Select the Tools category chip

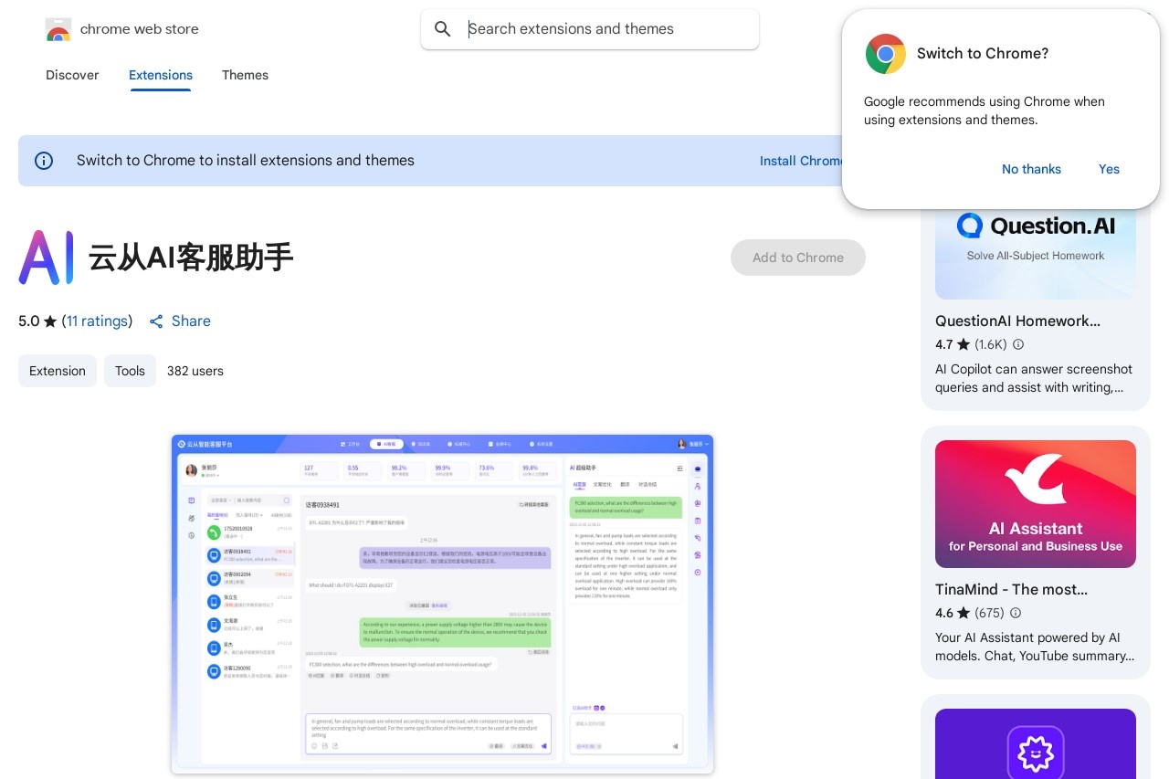click(130, 371)
